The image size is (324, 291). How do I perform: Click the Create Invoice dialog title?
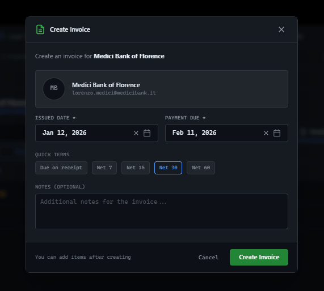[x=70, y=29]
